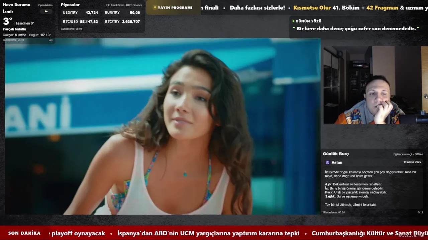Click the 'FX: Frankfurter • BTC: Binance' source text
428x240 pixels.
(124, 5)
